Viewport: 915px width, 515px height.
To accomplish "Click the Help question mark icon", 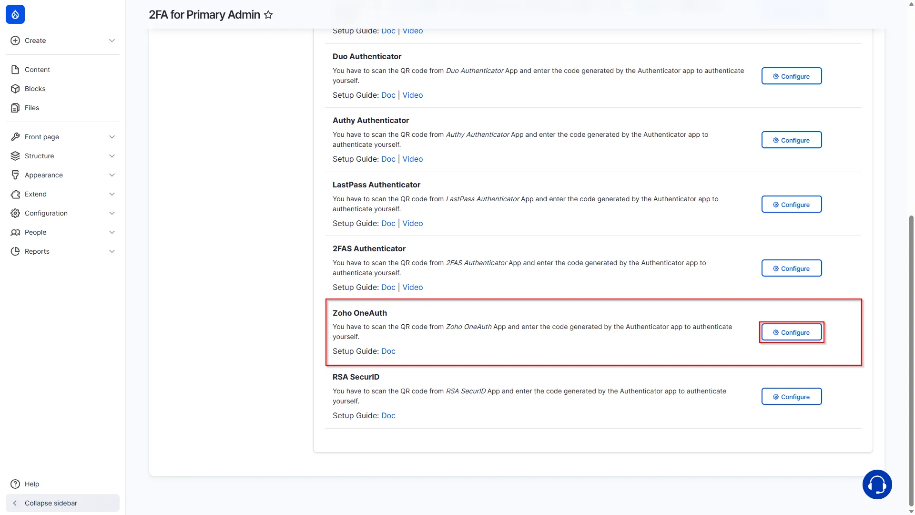I will (x=15, y=484).
